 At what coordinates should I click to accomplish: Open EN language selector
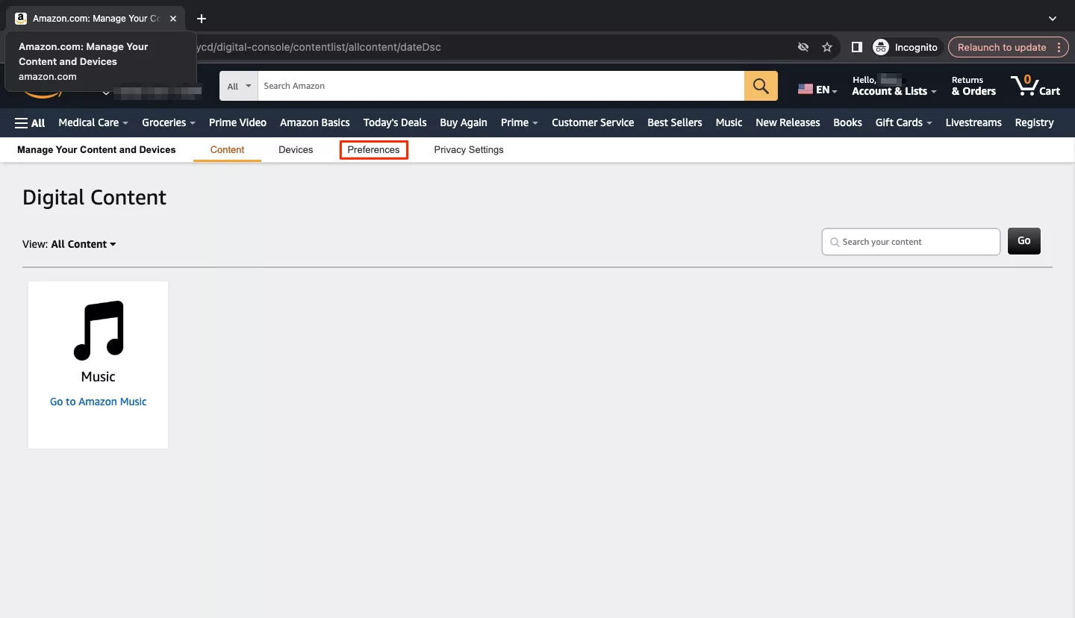tap(817, 89)
